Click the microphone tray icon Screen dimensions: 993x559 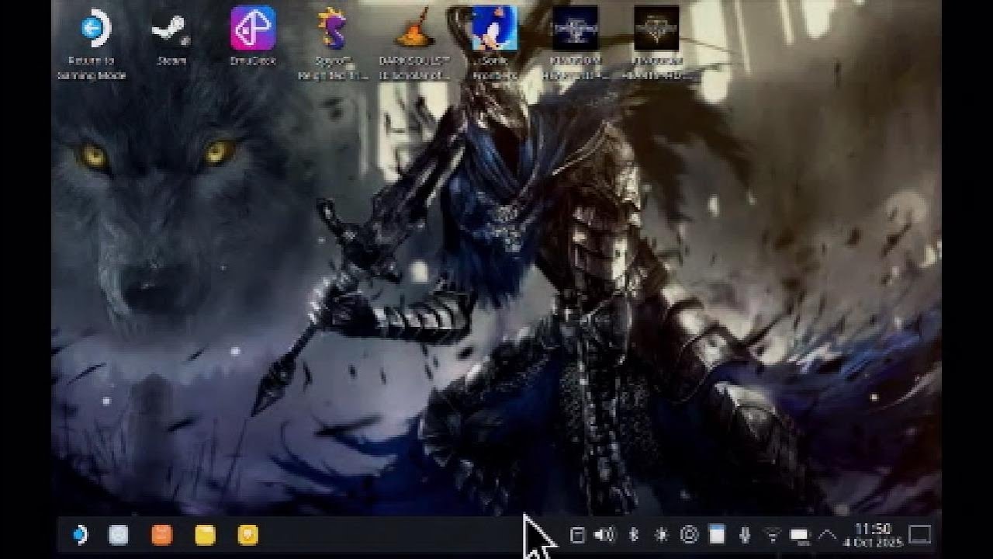[x=745, y=534]
